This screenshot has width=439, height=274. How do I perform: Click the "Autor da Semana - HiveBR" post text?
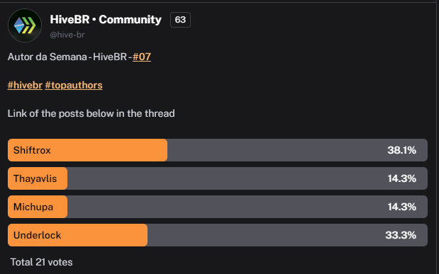click(x=67, y=57)
